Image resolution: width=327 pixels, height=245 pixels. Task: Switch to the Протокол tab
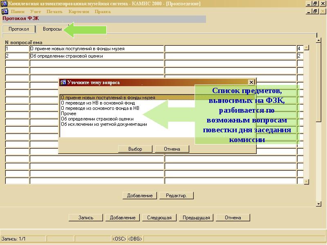point(19,29)
